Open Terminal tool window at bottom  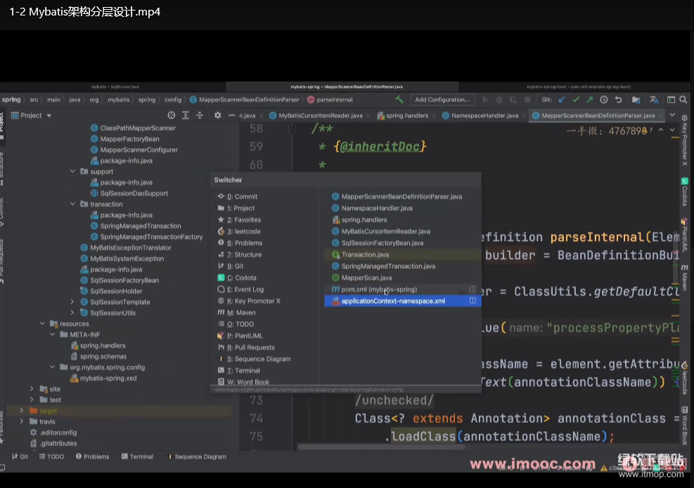pyautogui.click(x=137, y=456)
